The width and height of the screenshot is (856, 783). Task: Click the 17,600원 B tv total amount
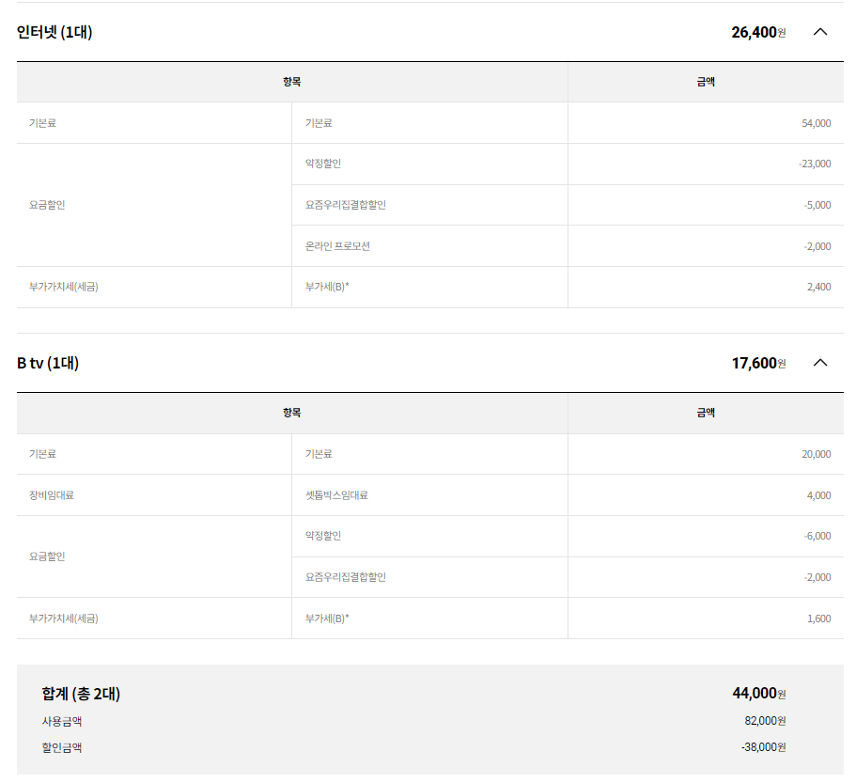(757, 363)
